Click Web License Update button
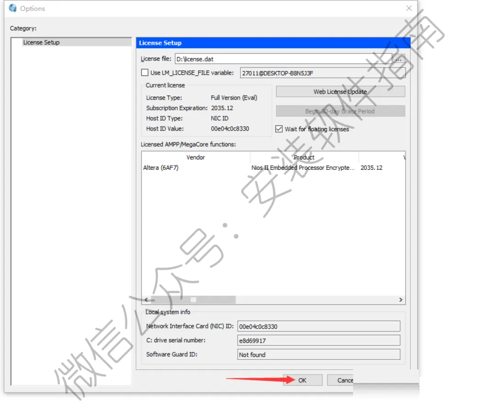The height and width of the screenshot is (408, 496). [340, 92]
